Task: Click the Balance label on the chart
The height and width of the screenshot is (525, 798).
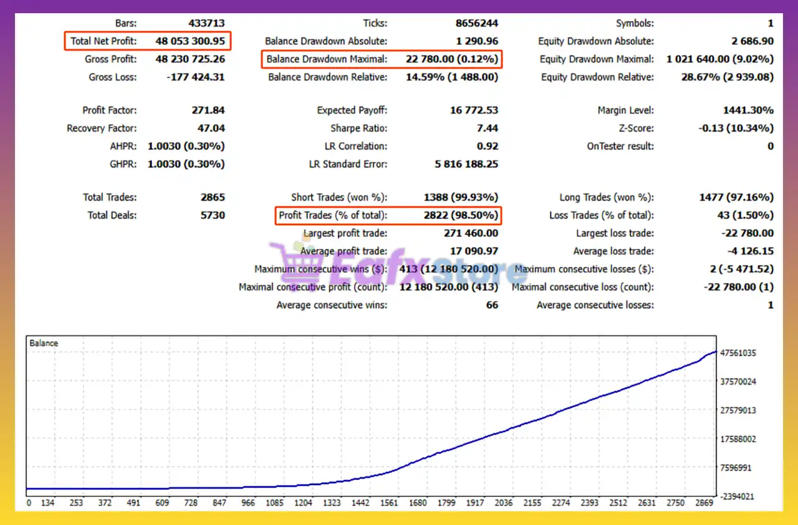Action: [x=44, y=343]
